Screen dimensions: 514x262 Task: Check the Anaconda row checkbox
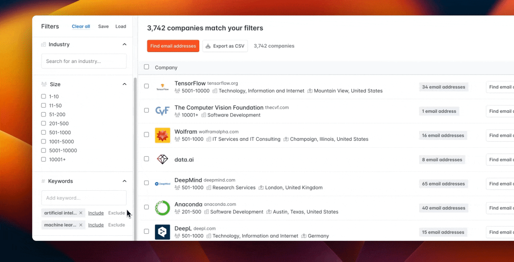146,207
